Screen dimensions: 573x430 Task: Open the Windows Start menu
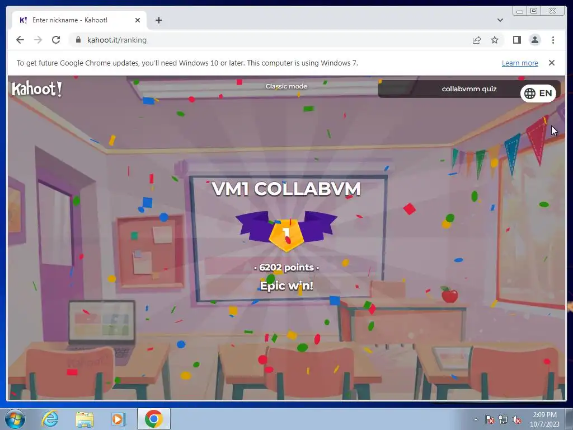pyautogui.click(x=15, y=419)
